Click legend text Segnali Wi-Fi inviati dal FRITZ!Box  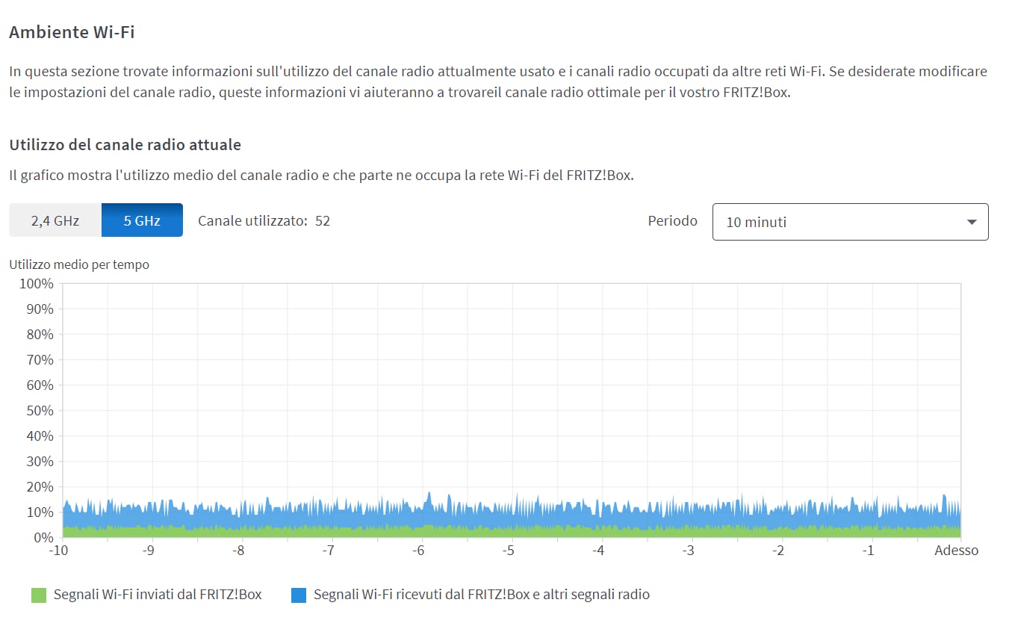[158, 595]
